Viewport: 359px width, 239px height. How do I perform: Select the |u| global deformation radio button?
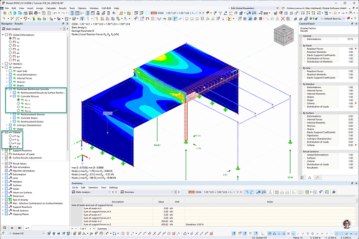click(10, 38)
